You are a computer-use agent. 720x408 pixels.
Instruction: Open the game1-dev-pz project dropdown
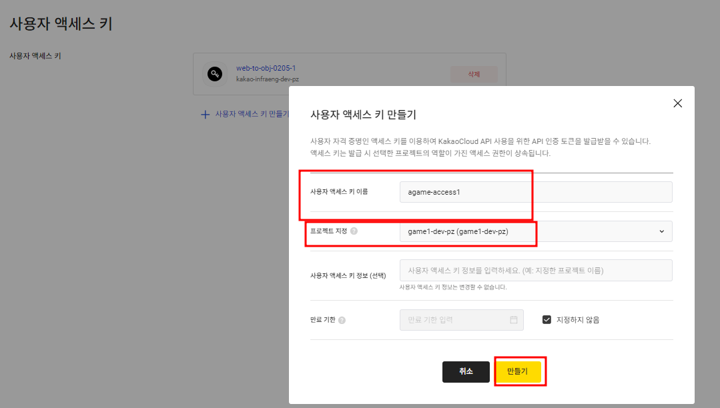[534, 231]
